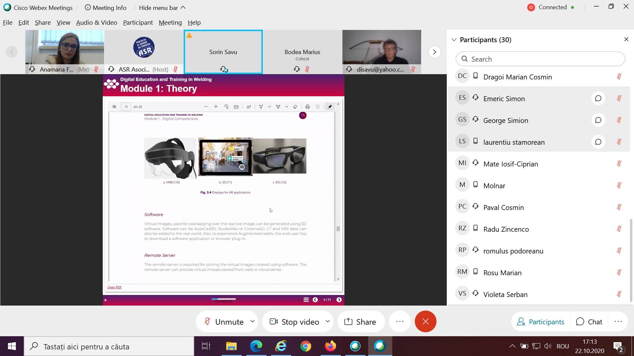The width and height of the screenshot is (634, 356).
Task: Open panel options ellipsis next to Chat
Action: [618, 321]
